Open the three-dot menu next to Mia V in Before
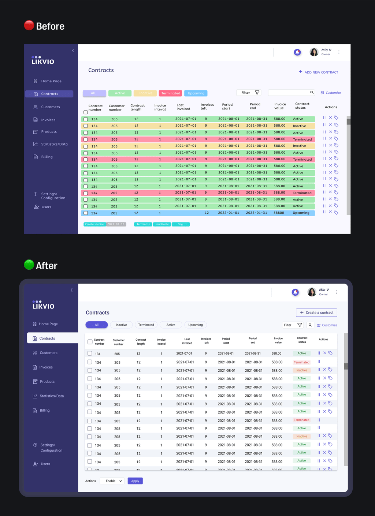This screenshot has height=516, width=375. (x=339, y=52)
